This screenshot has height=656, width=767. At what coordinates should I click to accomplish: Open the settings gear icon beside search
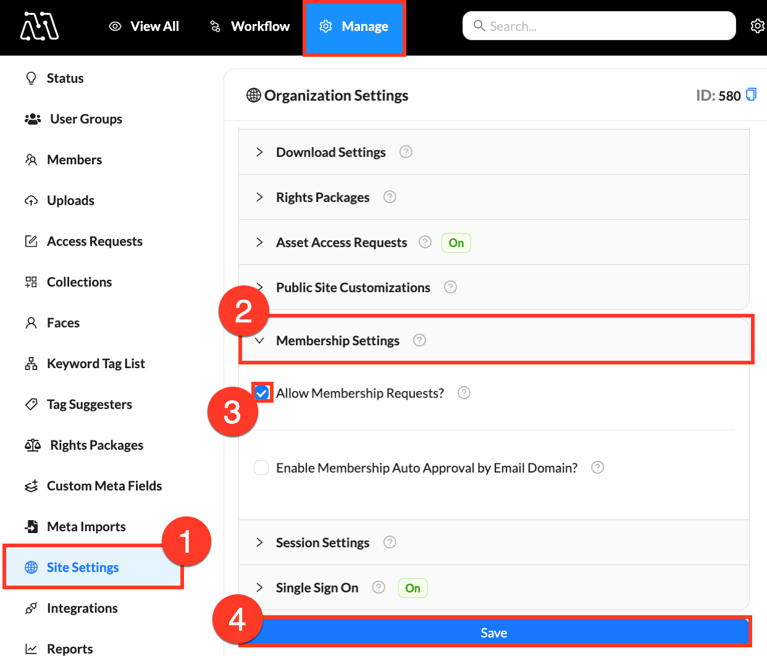pyautogui.click(x=757, y=26)
